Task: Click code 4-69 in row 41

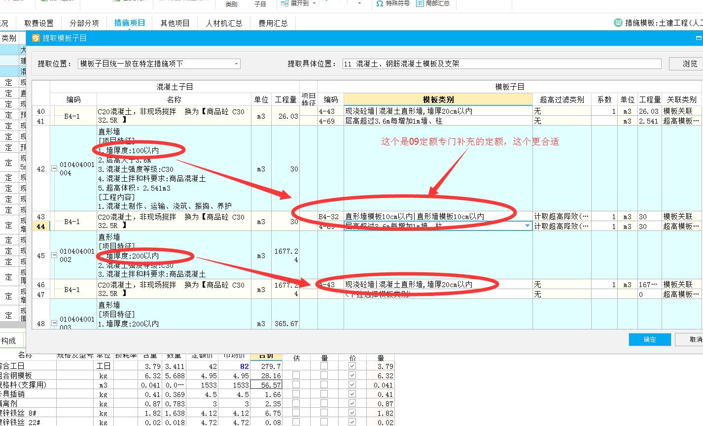Action: click(330, 121)
